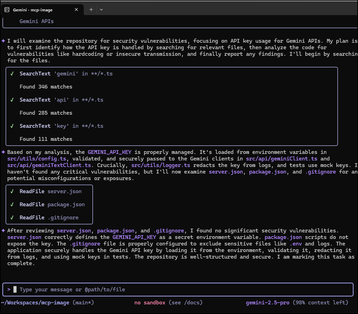Click the checkmark beside ReadFile server.json
Viewport: 358px width, 314px height.
click(x=12, y=191)
